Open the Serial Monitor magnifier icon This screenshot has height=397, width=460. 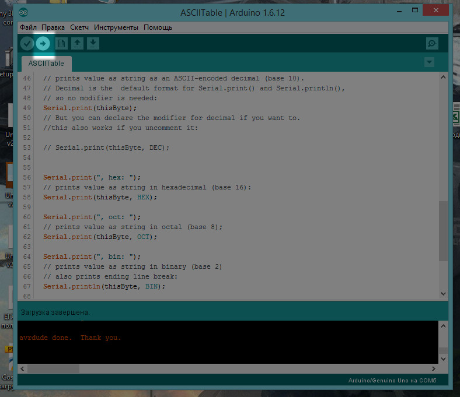pos(432,44)
